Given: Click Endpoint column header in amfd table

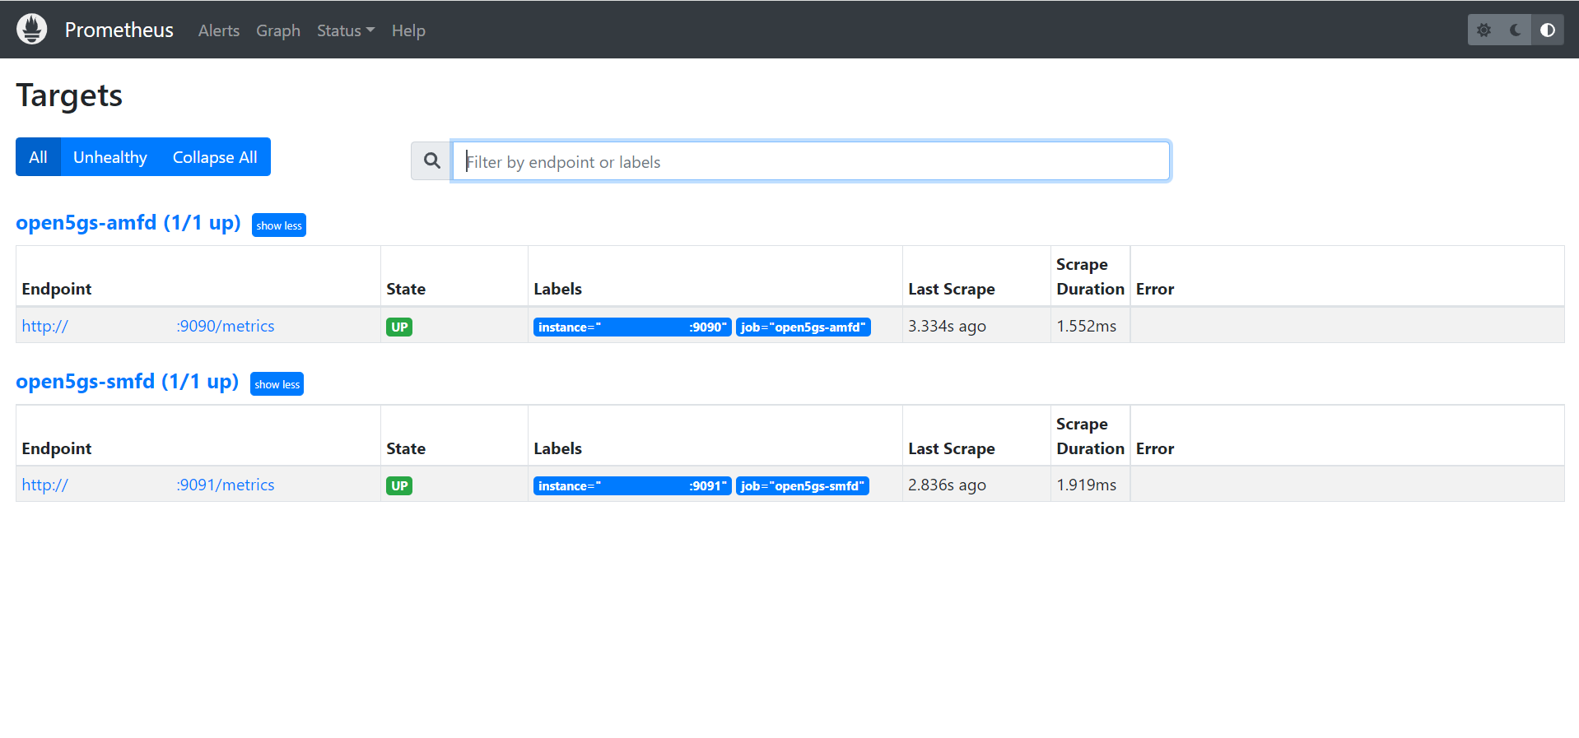Looking at the screenshot, I should point(57,289).
